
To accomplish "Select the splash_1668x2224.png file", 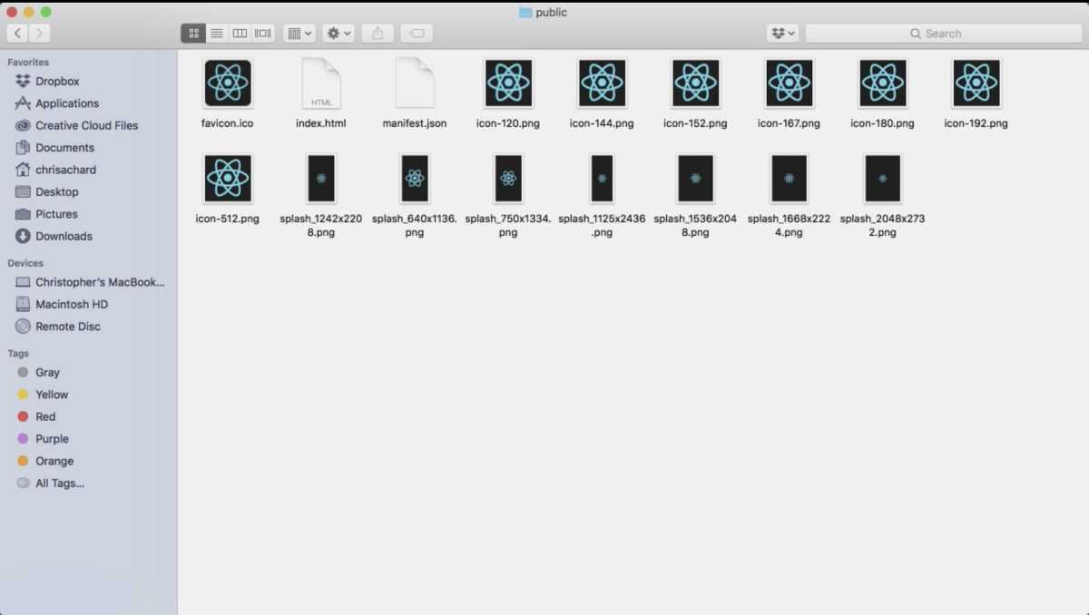I will (789, 178).
